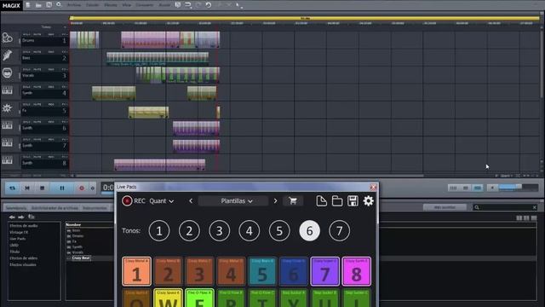Screen dimensions: 545x307
Task: Click the yellow range bar above timeline
Action: pyautogui.click(x=305, y=18)
